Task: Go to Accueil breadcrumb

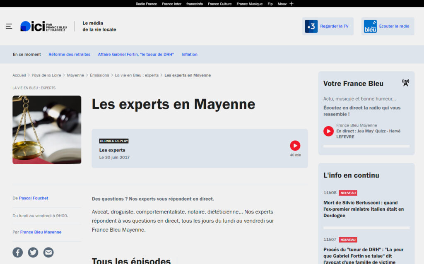Action: click(x=19, y=75)
